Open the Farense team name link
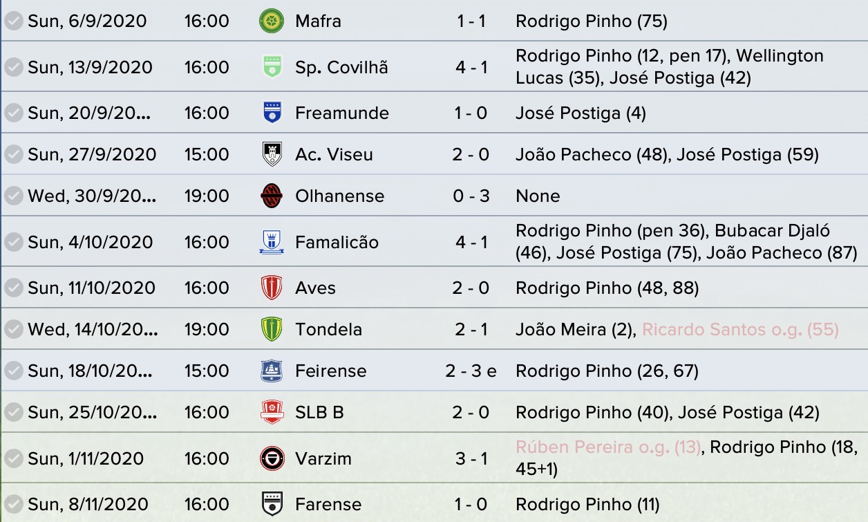868x522 pixels. 328,504
